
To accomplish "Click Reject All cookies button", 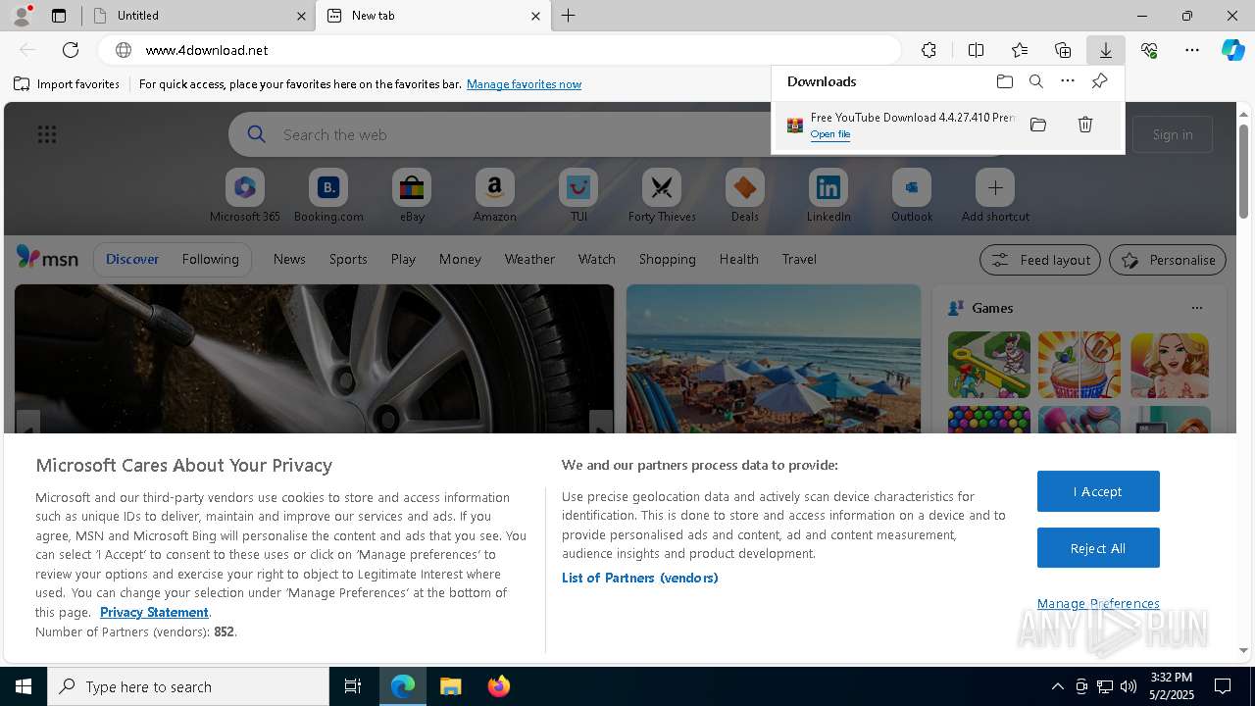I will (x=1098, y=548).
